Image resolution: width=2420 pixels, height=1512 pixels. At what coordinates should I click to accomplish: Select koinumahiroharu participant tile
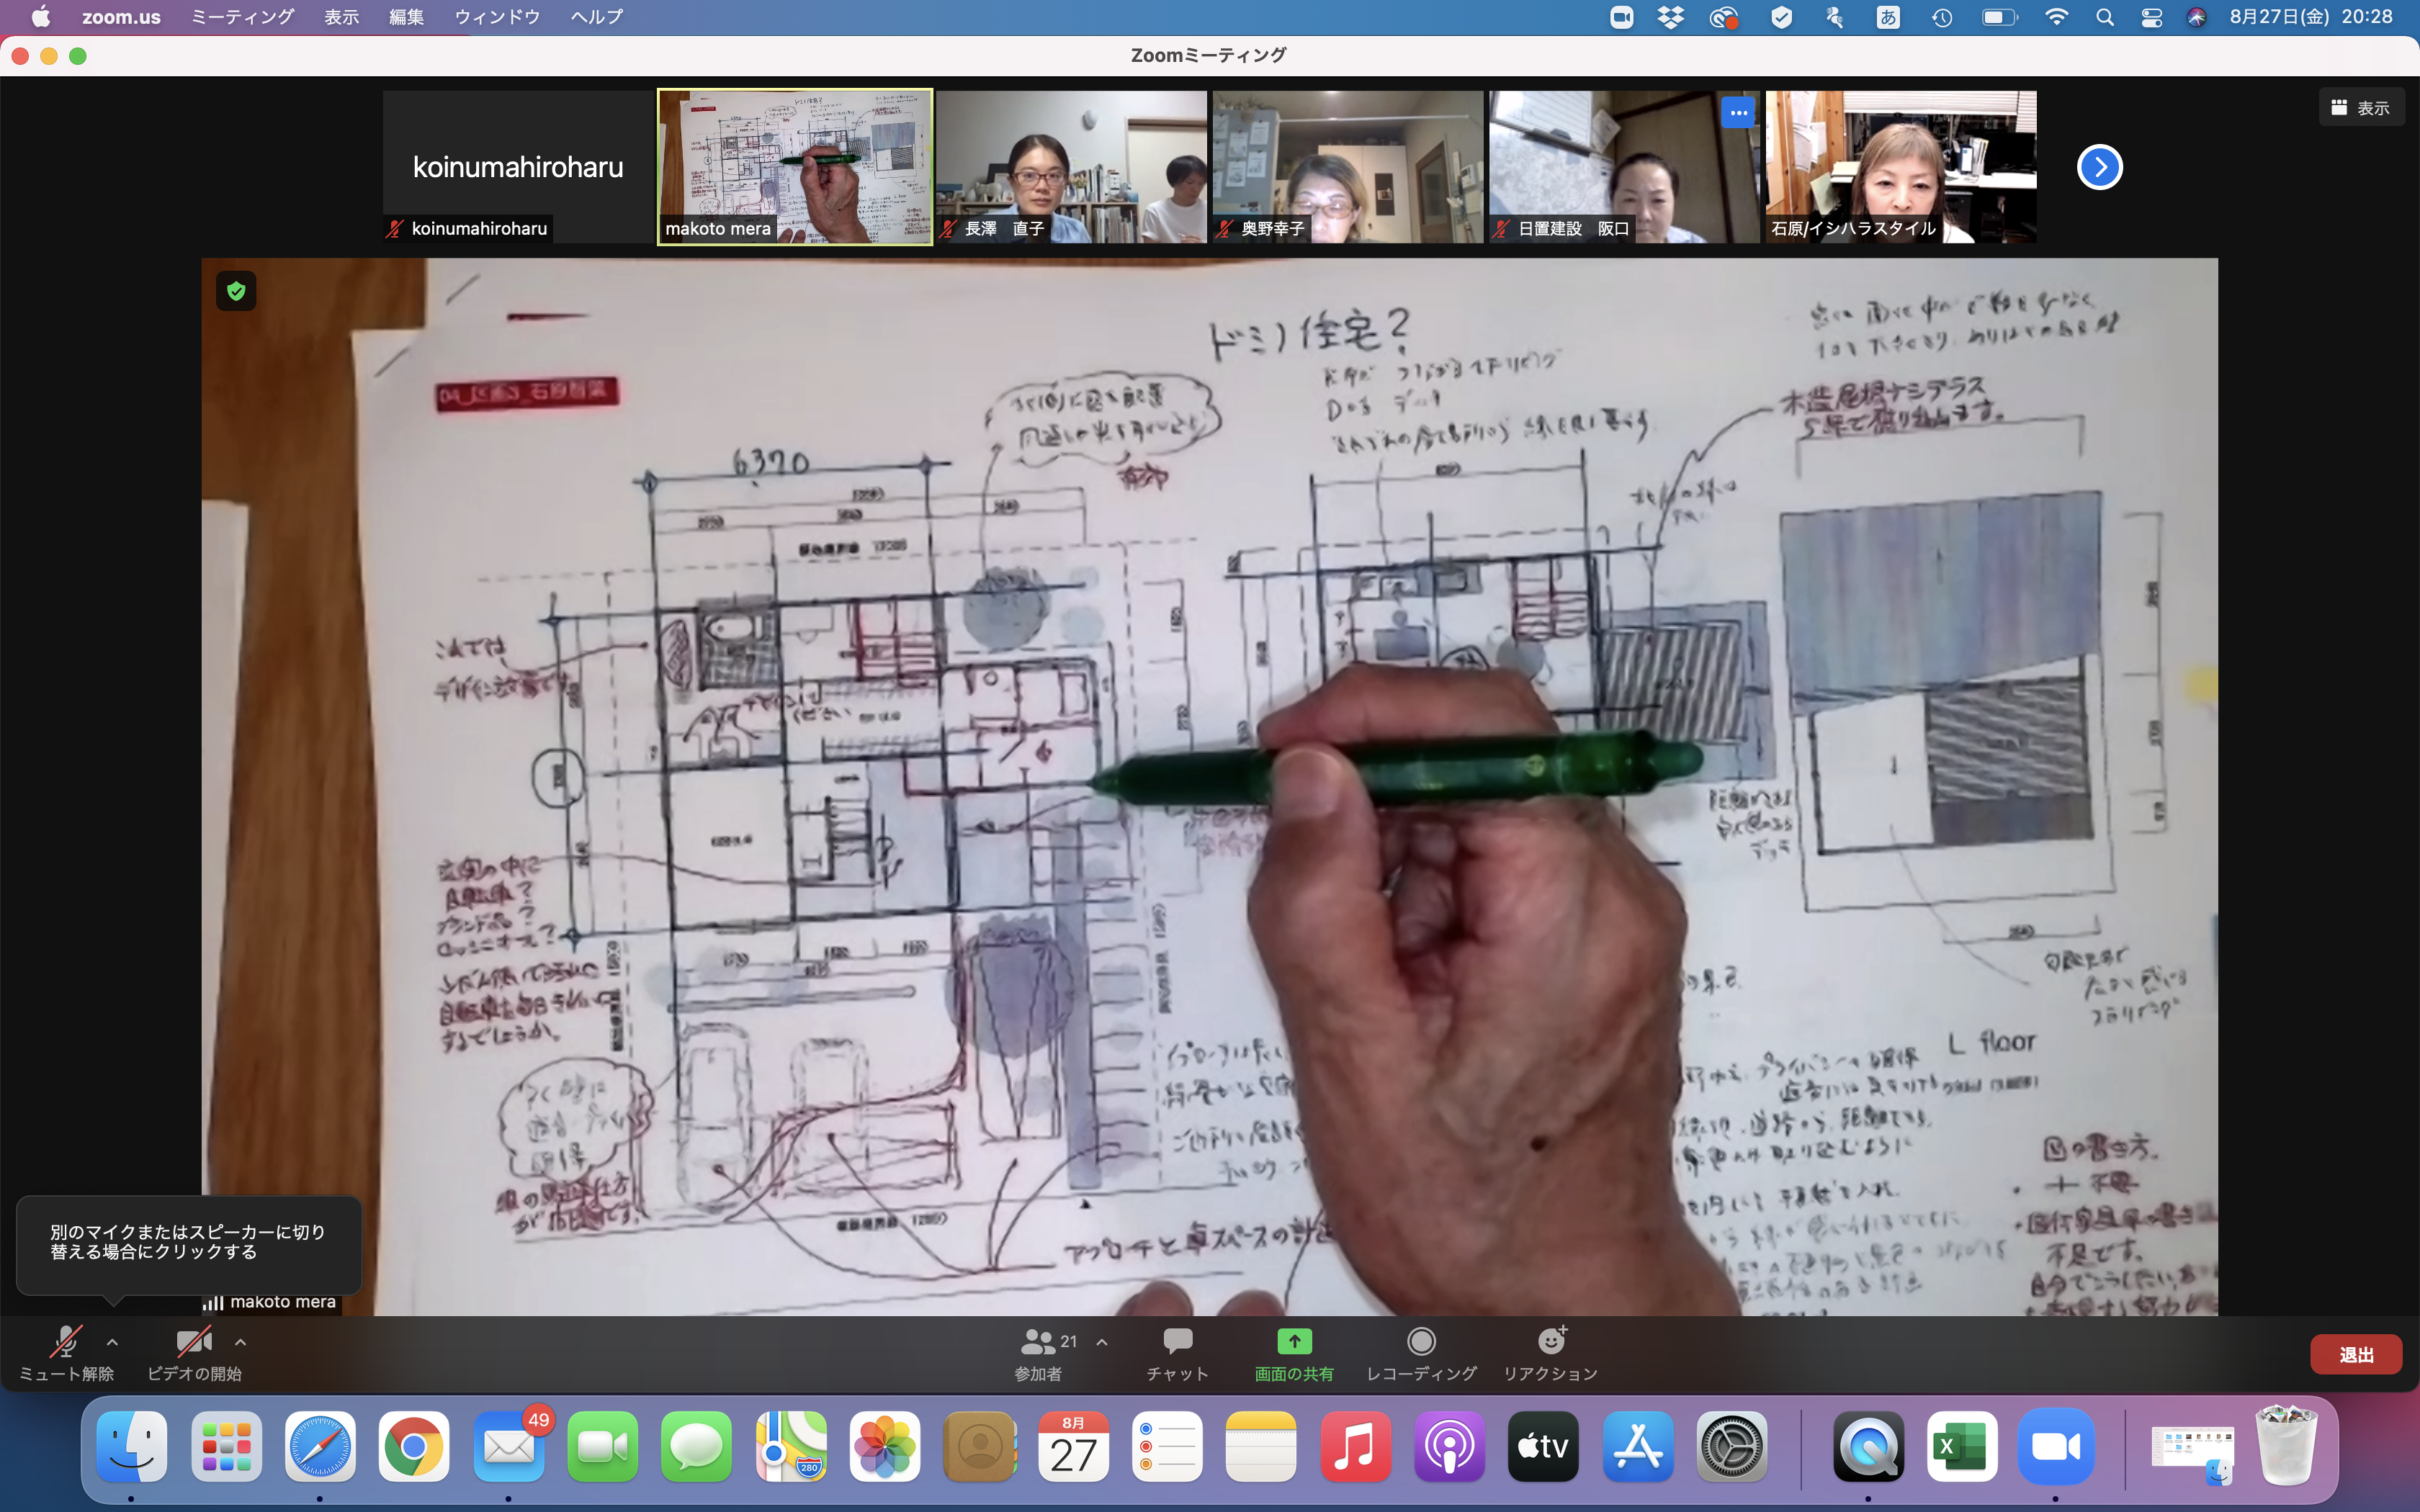(518, 167)
